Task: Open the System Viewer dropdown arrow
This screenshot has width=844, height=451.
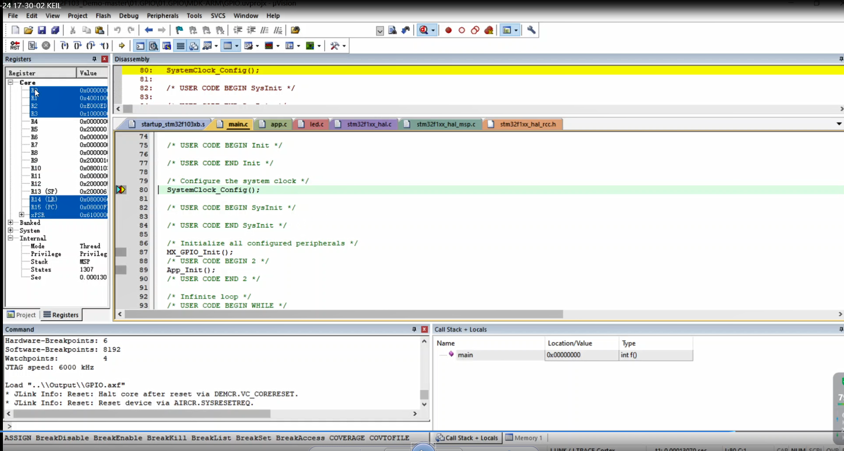Action: coord(319,46)
